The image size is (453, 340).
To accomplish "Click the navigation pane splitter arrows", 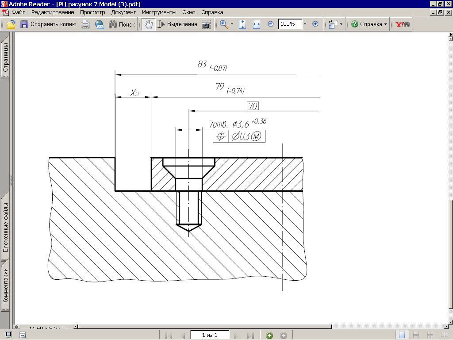I will [x=16, y=327].
